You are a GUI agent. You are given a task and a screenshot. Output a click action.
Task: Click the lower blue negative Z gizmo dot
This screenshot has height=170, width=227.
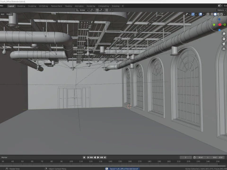[x=219, y=30]
